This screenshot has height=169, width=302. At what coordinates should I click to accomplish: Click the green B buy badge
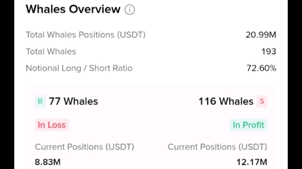40,101
